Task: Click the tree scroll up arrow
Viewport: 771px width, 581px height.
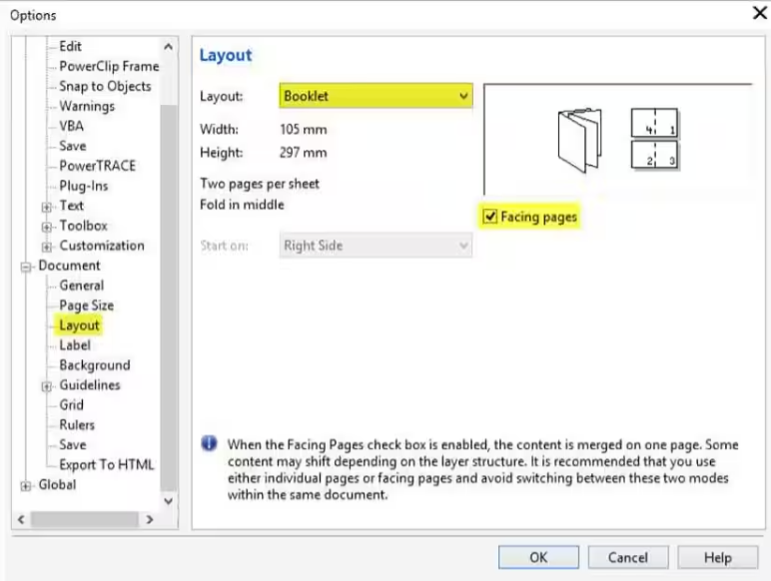Action: pyautogui.click(x=168, y=47)
